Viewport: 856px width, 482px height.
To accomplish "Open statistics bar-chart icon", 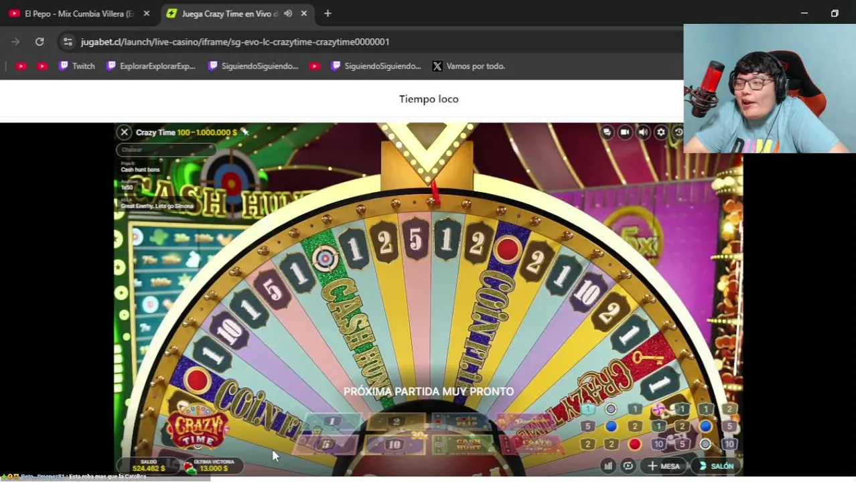I will (608, 466).
